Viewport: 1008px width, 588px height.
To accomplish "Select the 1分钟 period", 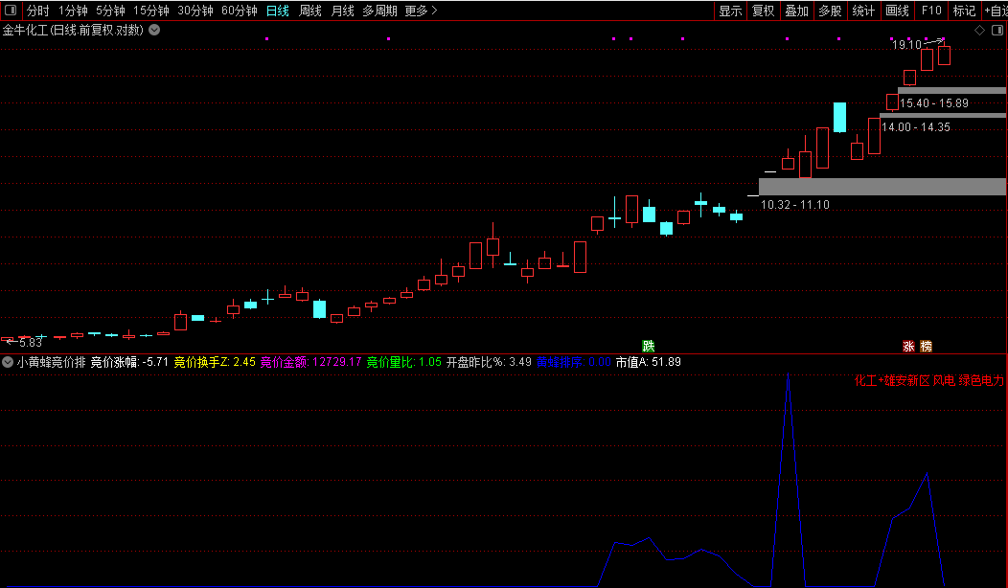I will 73,11.
